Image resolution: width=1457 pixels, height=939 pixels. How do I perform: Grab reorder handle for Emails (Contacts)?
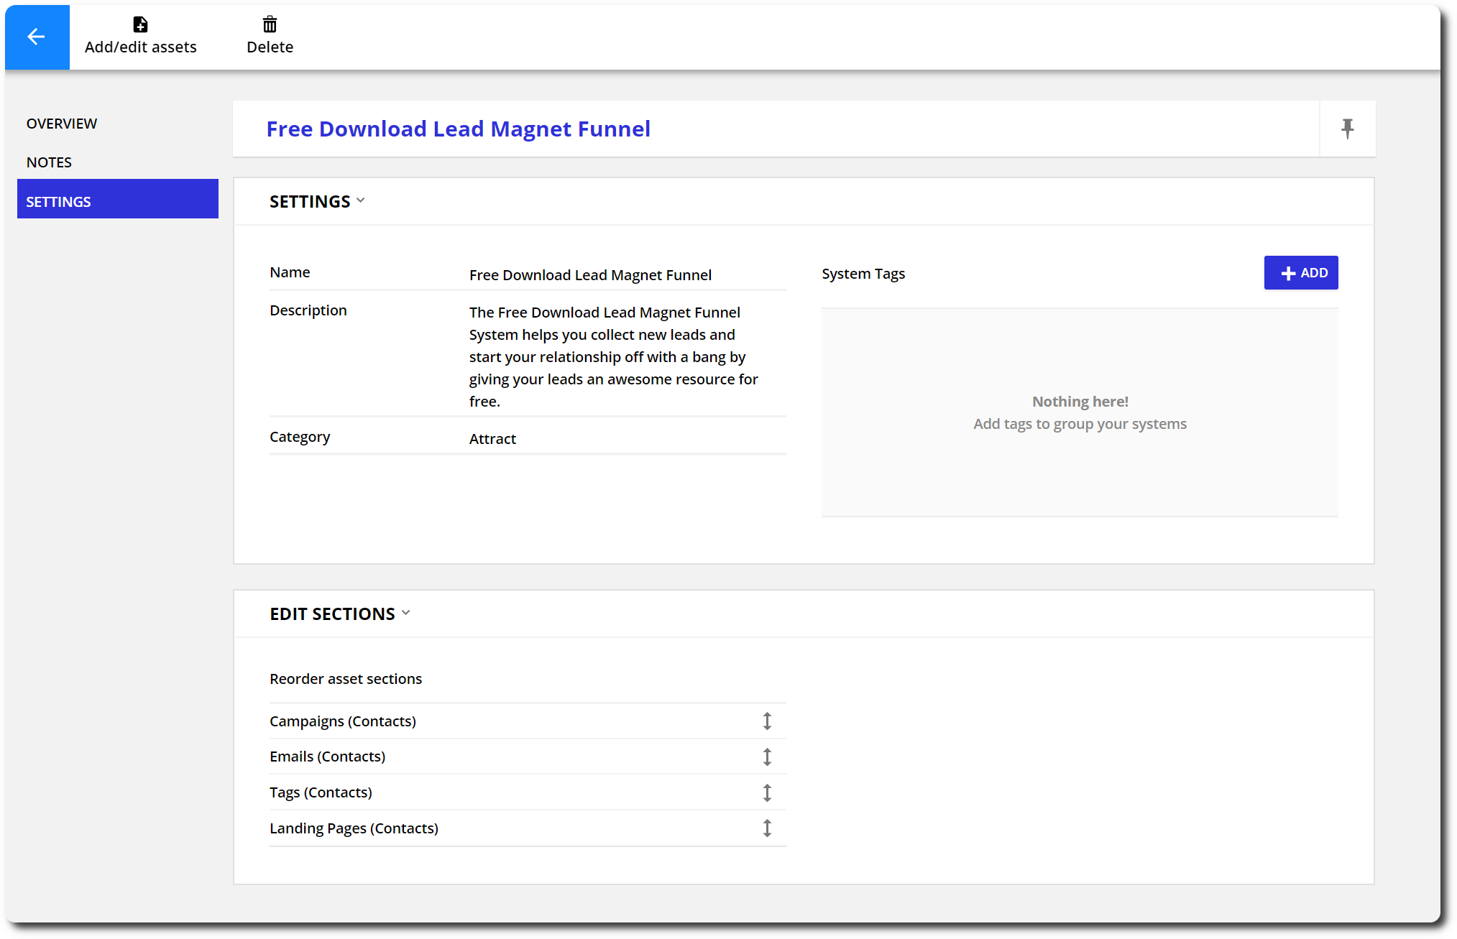coord(767,757)
